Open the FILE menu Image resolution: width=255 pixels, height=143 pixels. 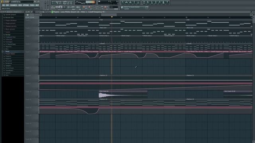point(4,5)
